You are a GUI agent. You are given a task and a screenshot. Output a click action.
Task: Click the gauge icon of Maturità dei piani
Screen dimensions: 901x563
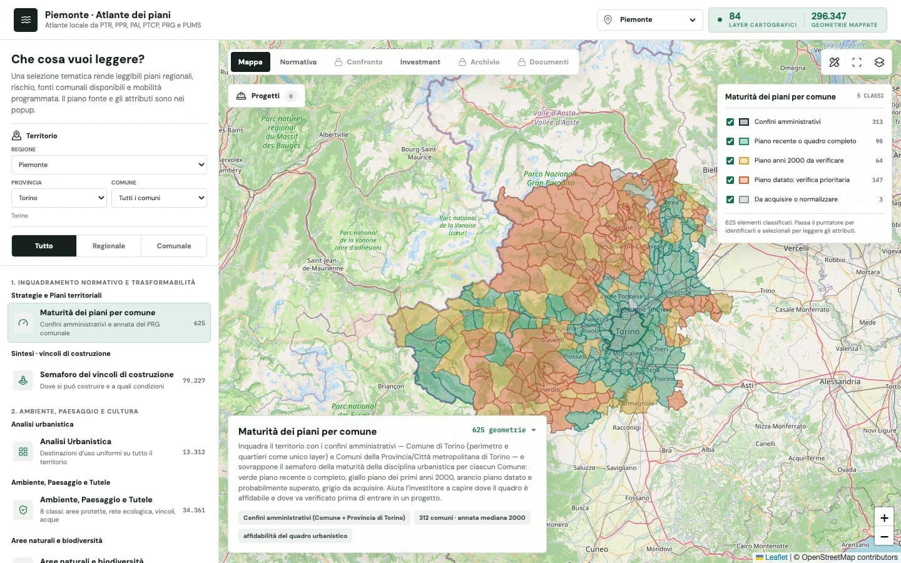23,323
